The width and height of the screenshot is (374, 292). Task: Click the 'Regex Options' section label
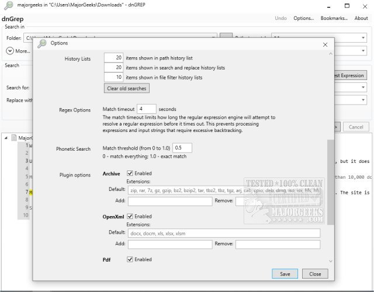[x=75, y=110]
